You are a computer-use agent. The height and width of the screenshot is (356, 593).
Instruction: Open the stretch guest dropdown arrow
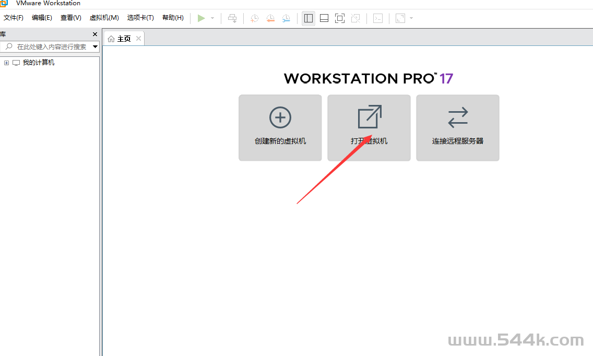click(411, 18)
